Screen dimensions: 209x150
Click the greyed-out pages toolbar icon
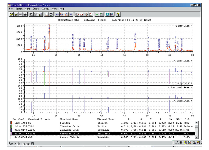click(x=36, y=14)
